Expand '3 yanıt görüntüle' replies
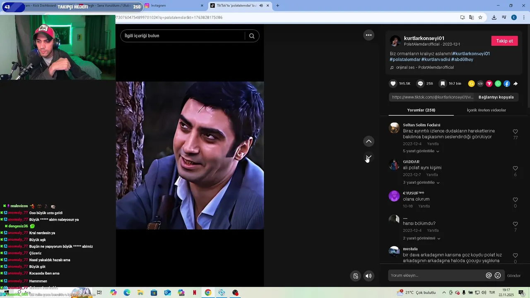 click(x=421, y=183)
